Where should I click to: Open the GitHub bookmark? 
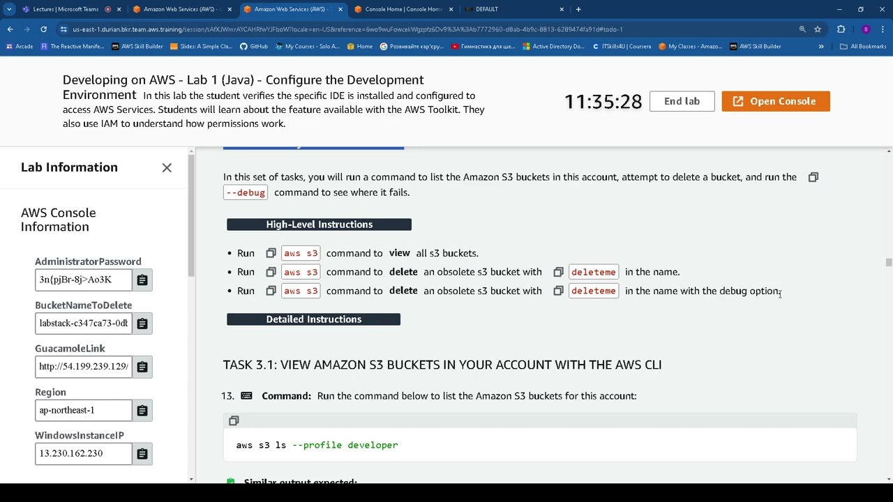pos(254,47)
